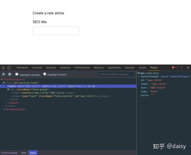Select the closing </FormContainer> tag row
Screen dimensions: 191x155
15,109
